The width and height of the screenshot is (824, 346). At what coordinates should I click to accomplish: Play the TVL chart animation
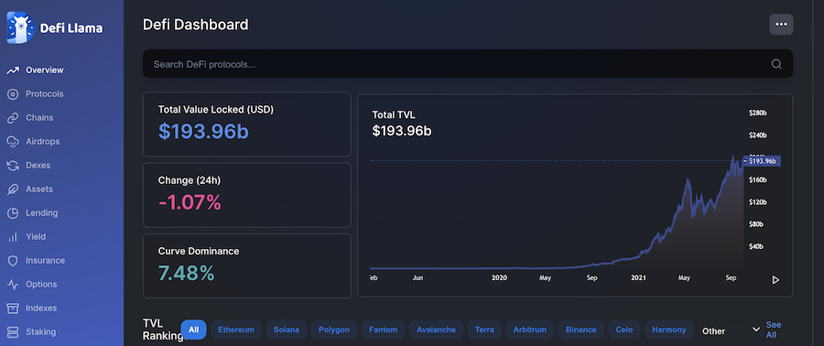coord(775,280)
